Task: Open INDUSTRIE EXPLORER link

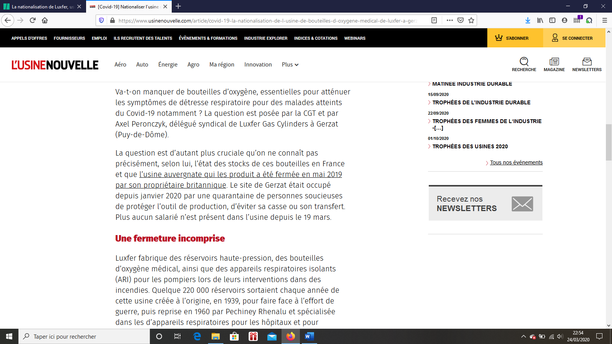Action: coord(266,38)
